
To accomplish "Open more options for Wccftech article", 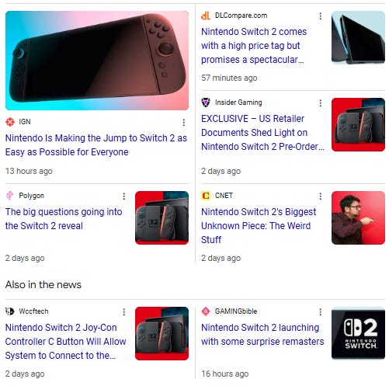I will tap(124, 312).
